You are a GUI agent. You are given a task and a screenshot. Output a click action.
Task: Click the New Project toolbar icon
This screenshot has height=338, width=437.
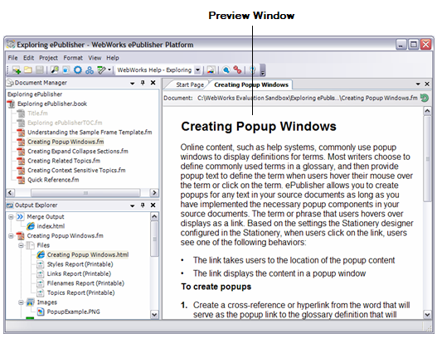(x=17, y=70)
